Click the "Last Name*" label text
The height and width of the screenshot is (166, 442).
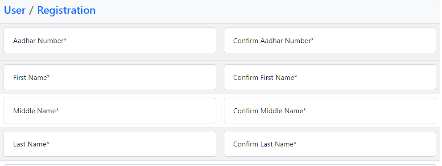pos(31,144)
